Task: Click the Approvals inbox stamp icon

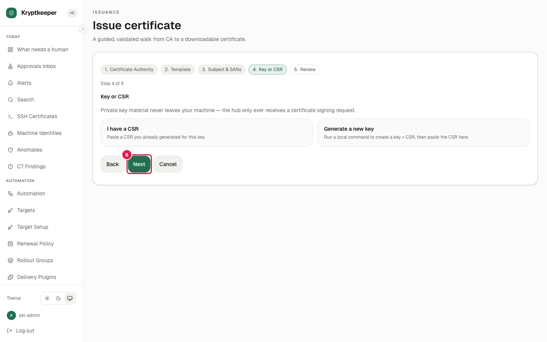Action: pos(11,66)
